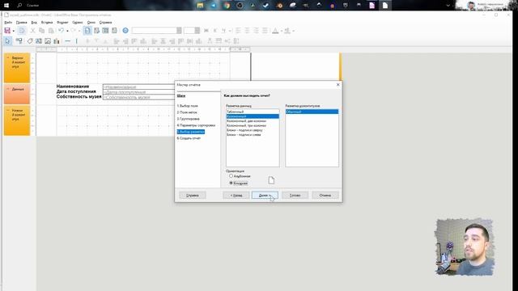Screen dimensions: 518x291
Task: Open the Windows Start menu
Action: pyautogui.click(x=6, y=6)
